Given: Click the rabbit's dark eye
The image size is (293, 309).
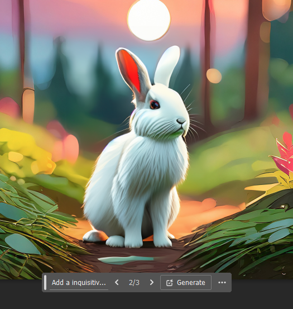Looking at the screenshot, I should click(155, 104).
